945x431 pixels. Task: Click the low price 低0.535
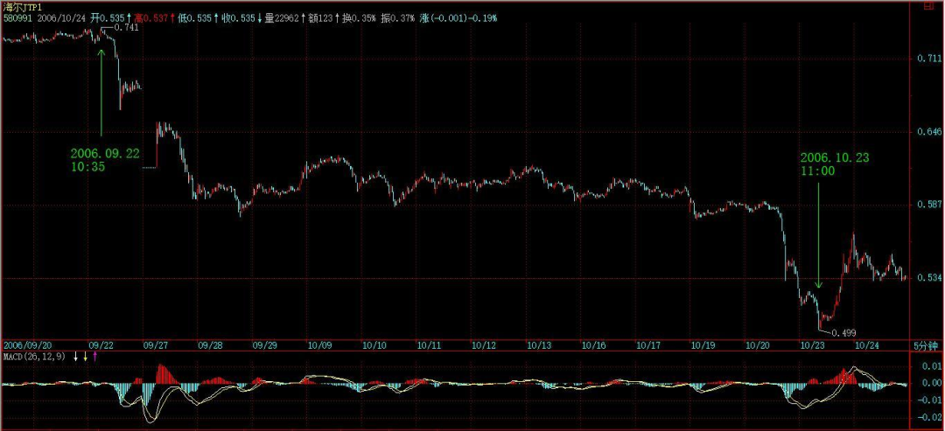[x=194, y=18]
